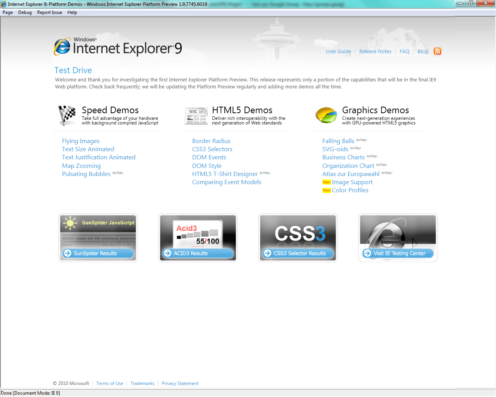The width and height of the screenshot is (496, 397).
Task: Open the Release Notes link
Action: click(375, 51)
